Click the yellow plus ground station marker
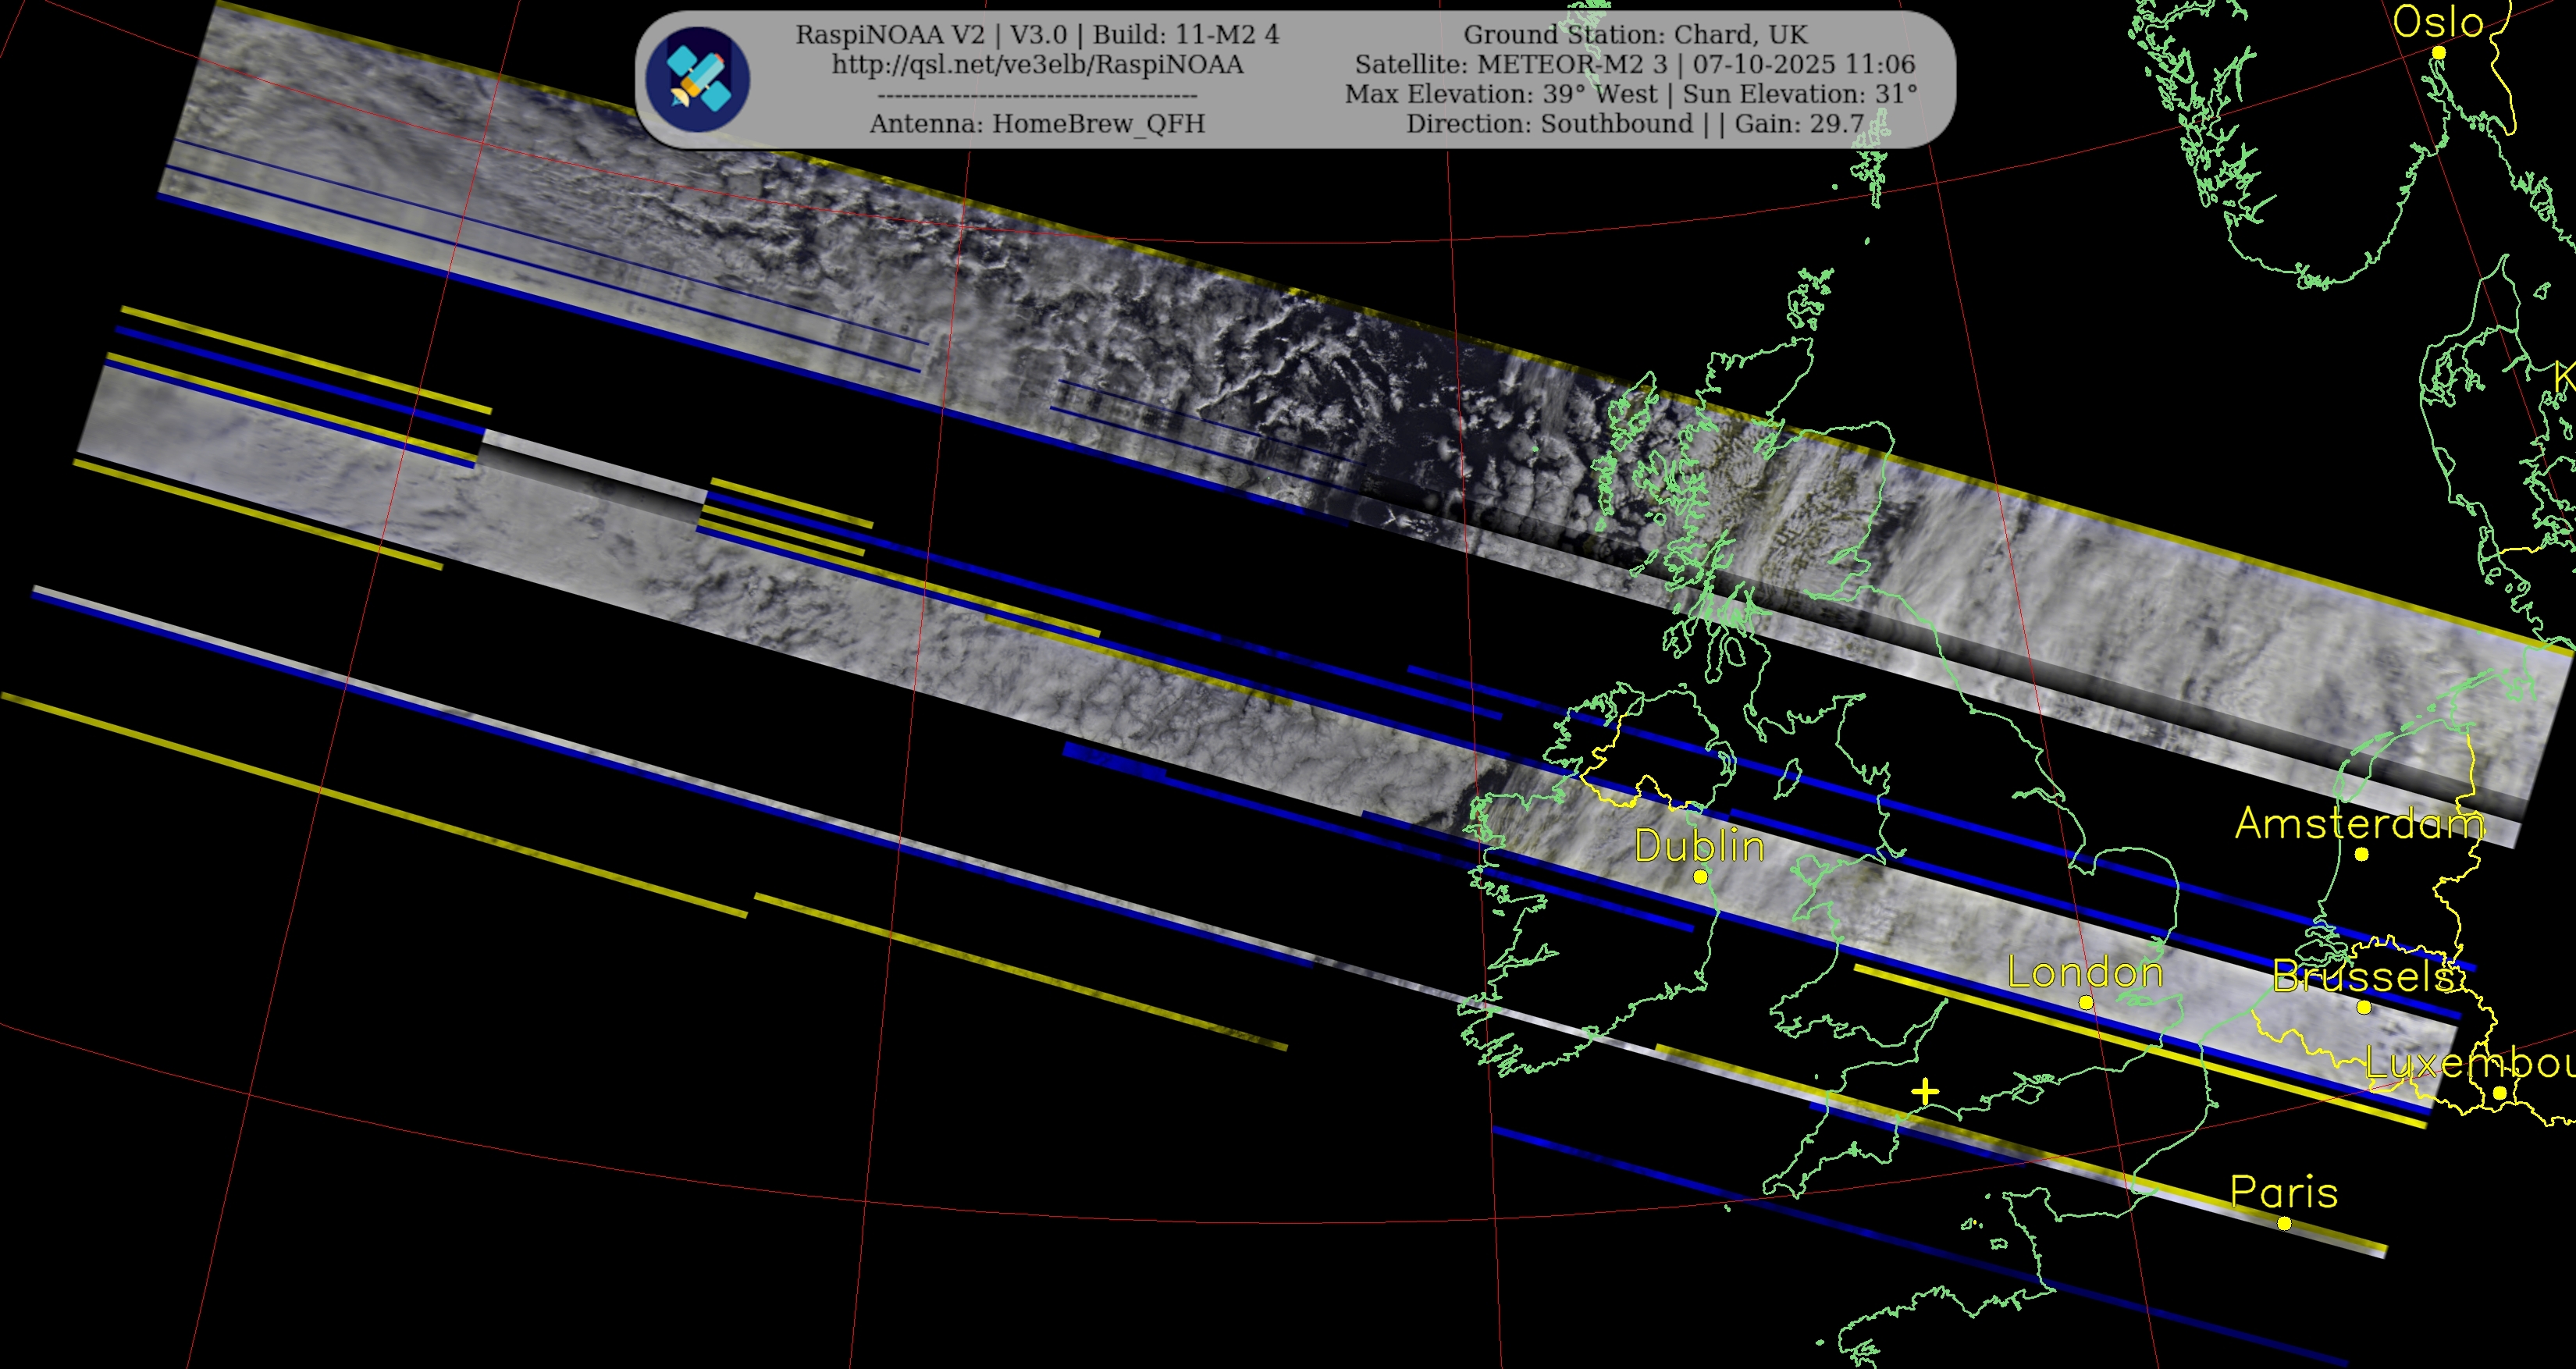Viewport: 2576px width, 1369px height. click(x=1924, y=1092)
